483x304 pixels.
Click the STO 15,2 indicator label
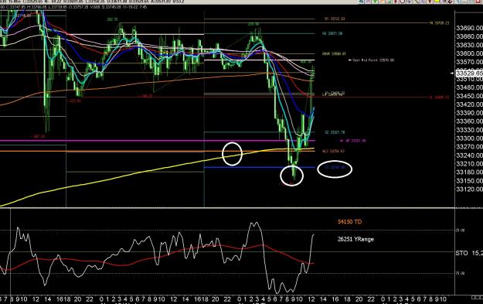(469, 253)
